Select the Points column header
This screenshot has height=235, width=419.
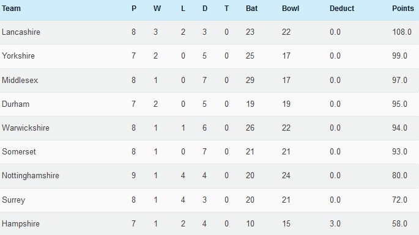pos(402,9)
